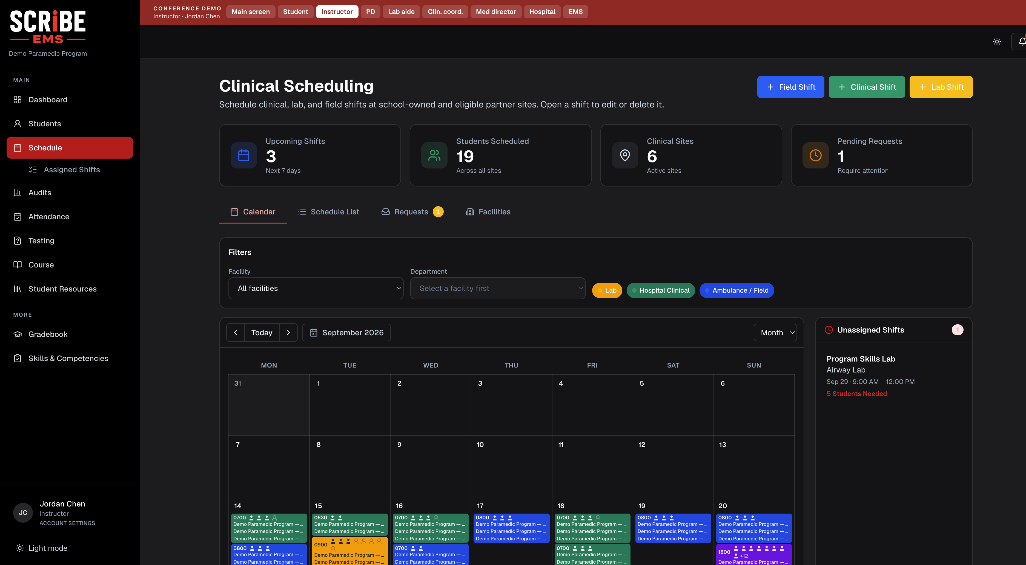1026x565 pixels.
Task: Open the September 2026 date picker
Action: (x=346, y=333)
